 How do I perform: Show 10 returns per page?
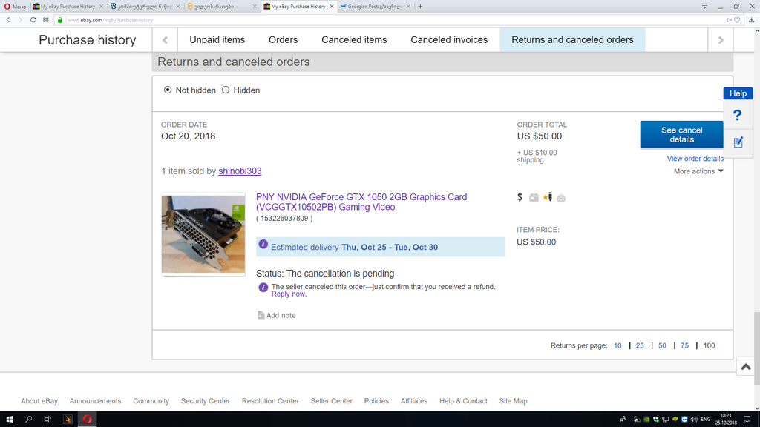617,345
